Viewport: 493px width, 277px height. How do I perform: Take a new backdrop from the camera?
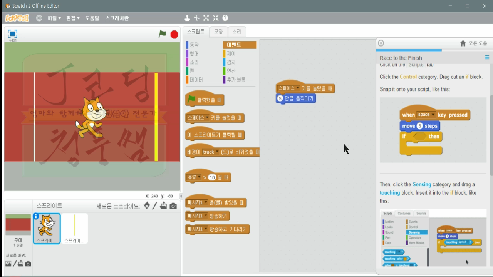[x=28, y=264]
